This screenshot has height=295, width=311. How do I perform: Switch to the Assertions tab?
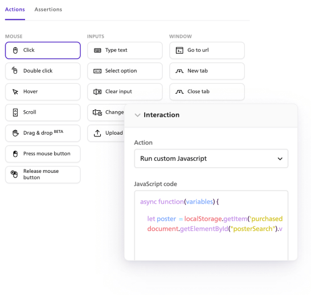[48, 9]
